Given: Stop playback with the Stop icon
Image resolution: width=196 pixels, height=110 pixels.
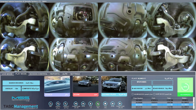Looking at the screenshot, I should (105, 104).
